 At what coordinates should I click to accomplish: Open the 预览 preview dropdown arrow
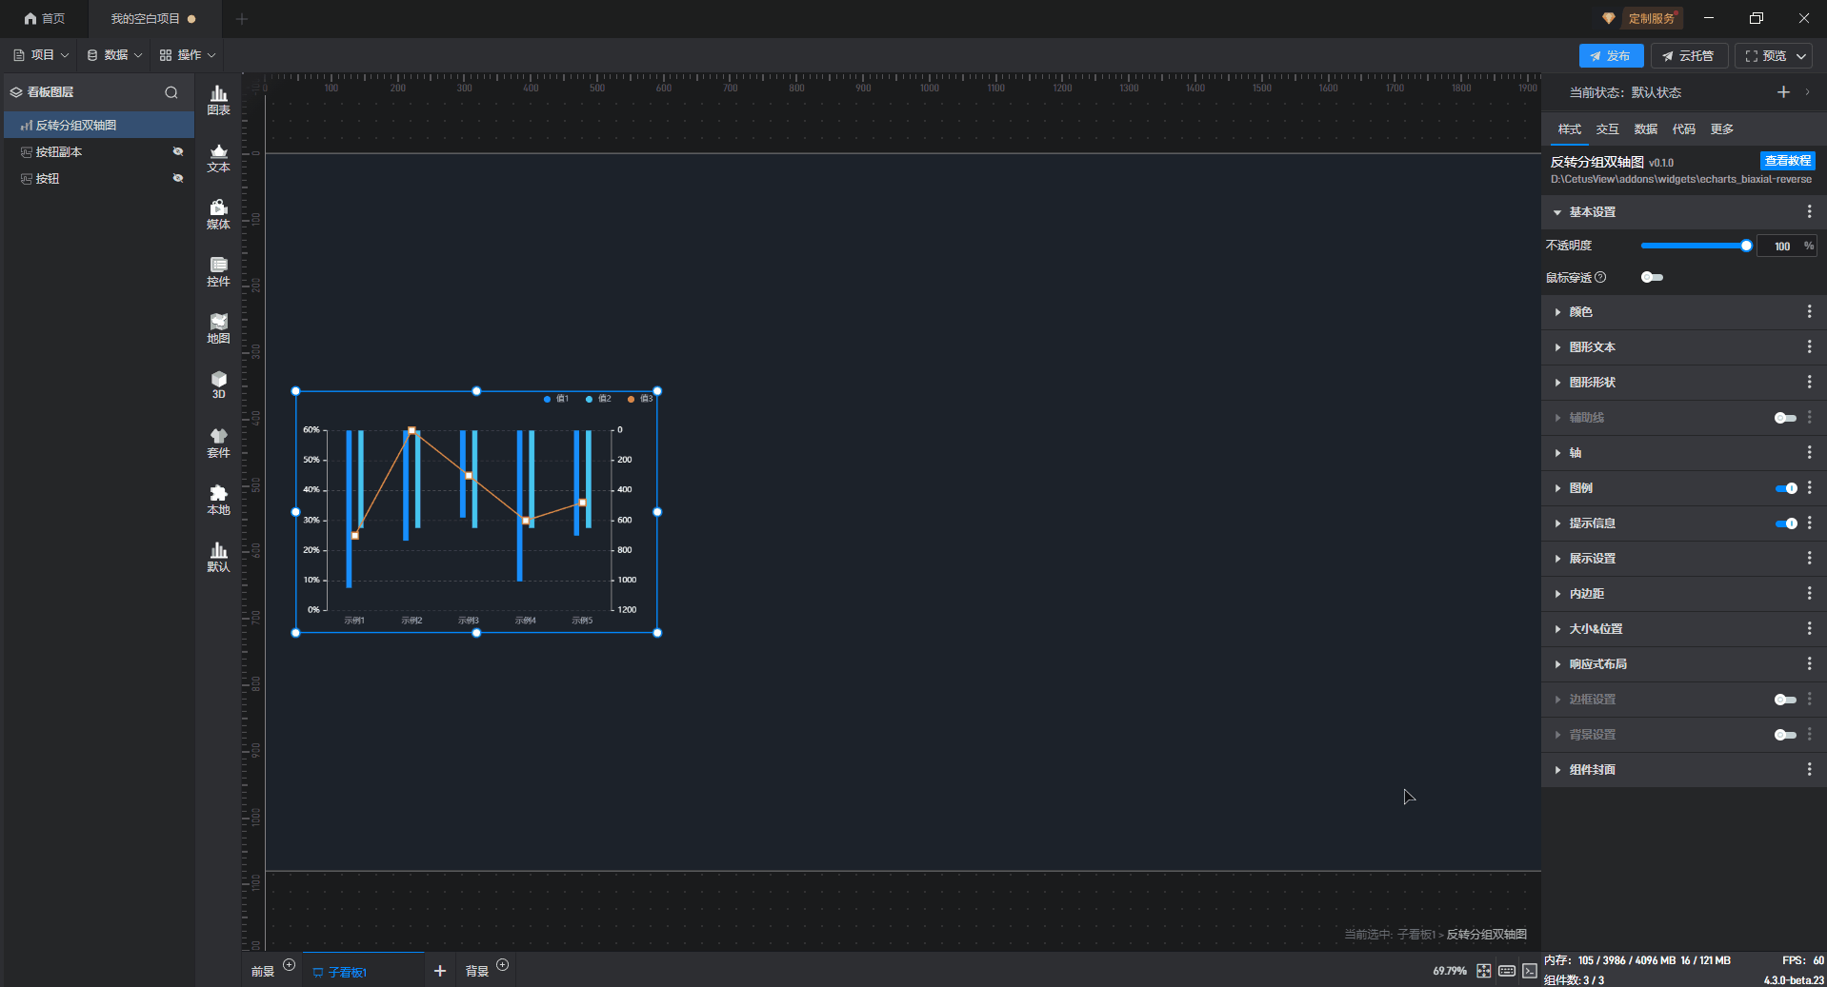(1801, 56)
